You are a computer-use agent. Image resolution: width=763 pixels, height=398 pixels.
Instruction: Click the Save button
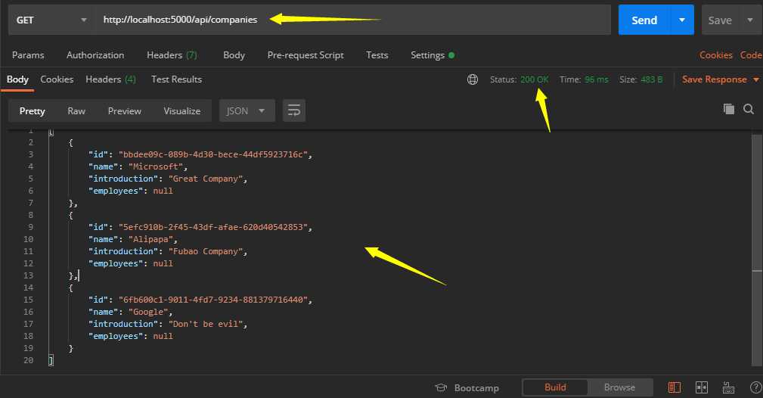[x=720, y=20]
